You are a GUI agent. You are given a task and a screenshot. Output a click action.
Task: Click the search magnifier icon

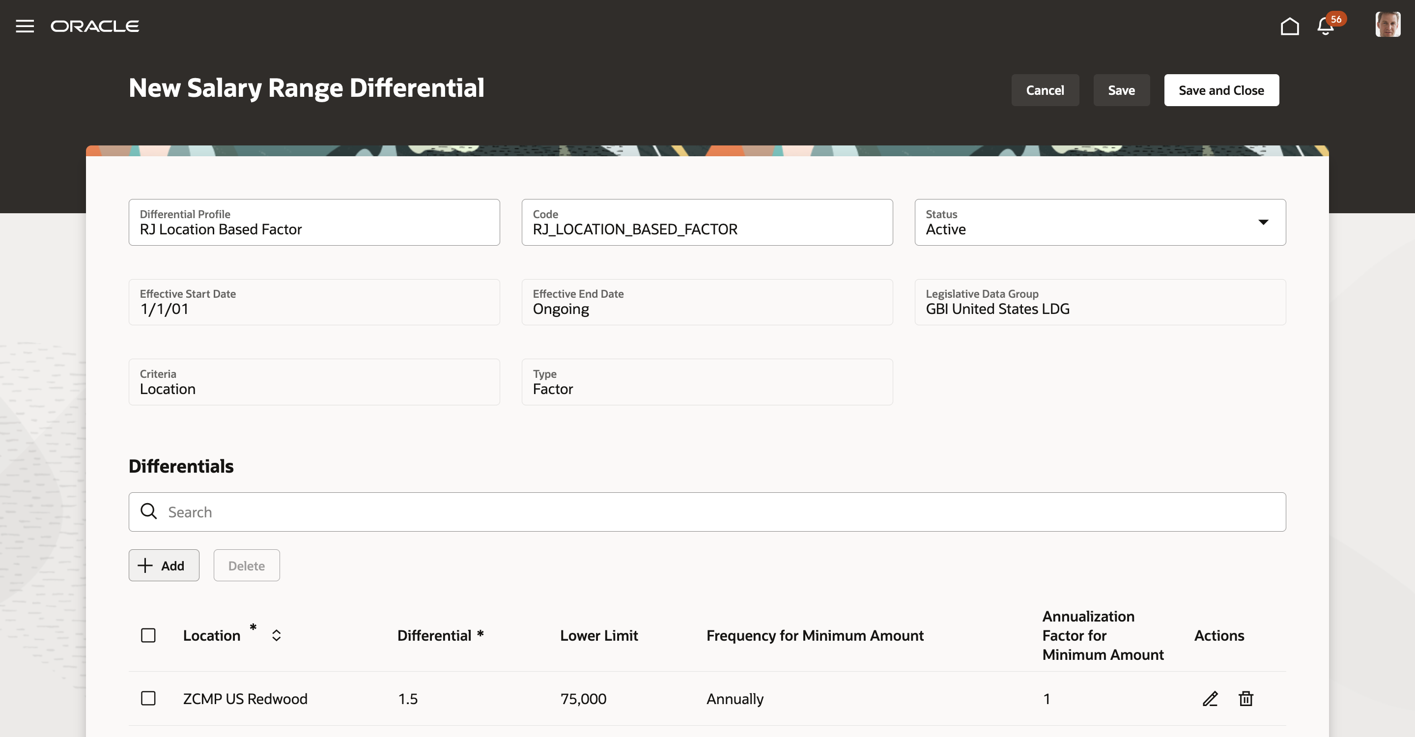point(148,511)
